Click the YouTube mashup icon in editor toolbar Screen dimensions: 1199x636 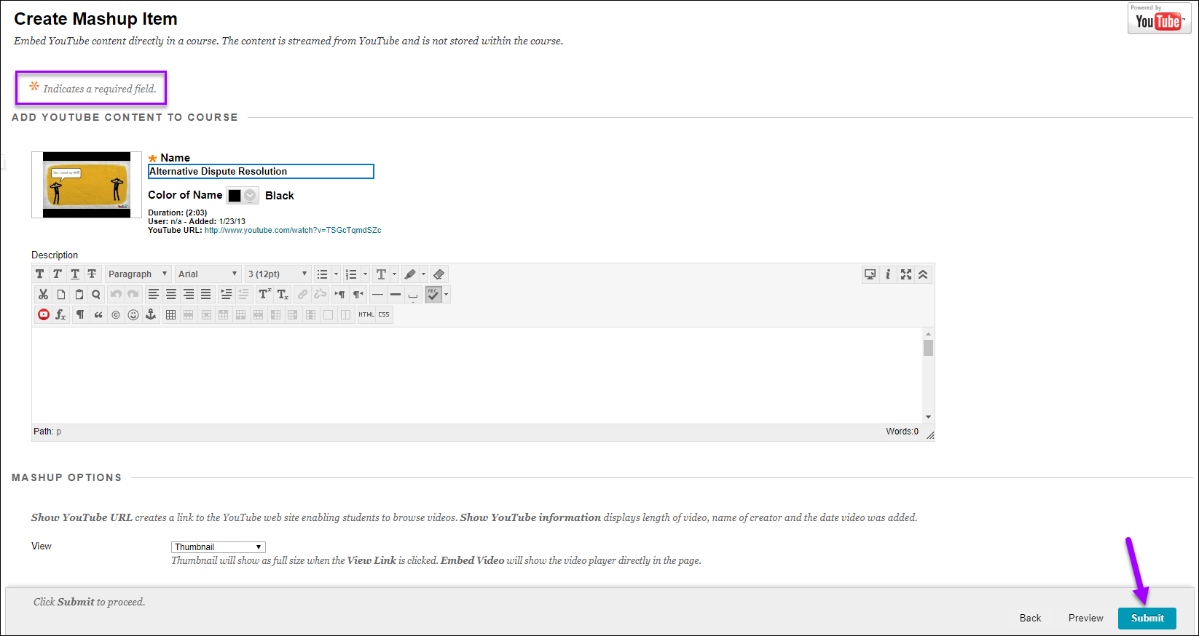pos(44,314)
